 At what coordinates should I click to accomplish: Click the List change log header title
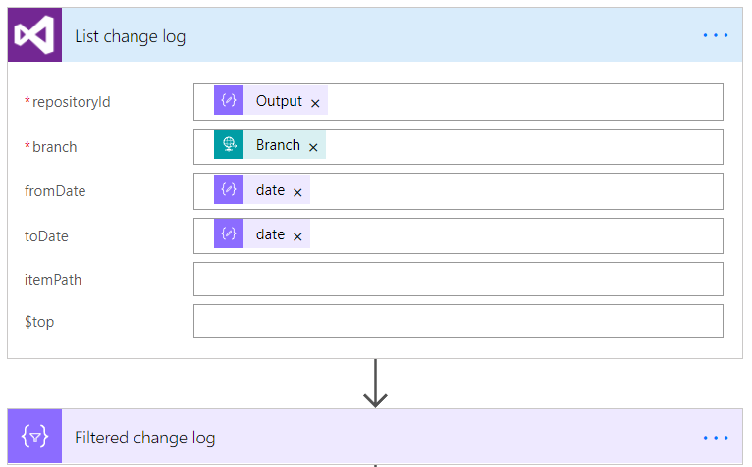pyautogui.click(x=131, y=37)
